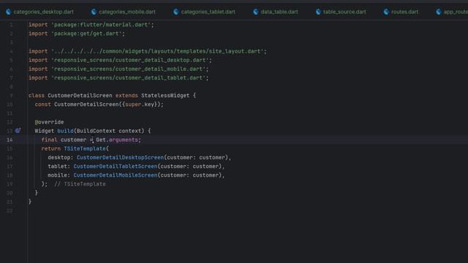The image size is (468, 263).
Task: Open the categories_desktop.dart tab
Action: coord(39,12)
